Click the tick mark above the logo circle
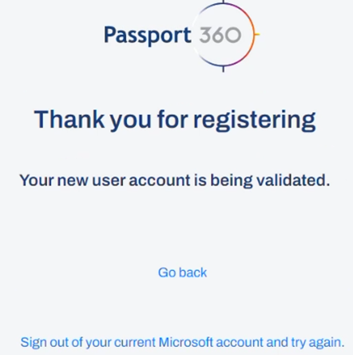Image resolution: width=353 pixels, height=355 pixels. click(224, 2)
